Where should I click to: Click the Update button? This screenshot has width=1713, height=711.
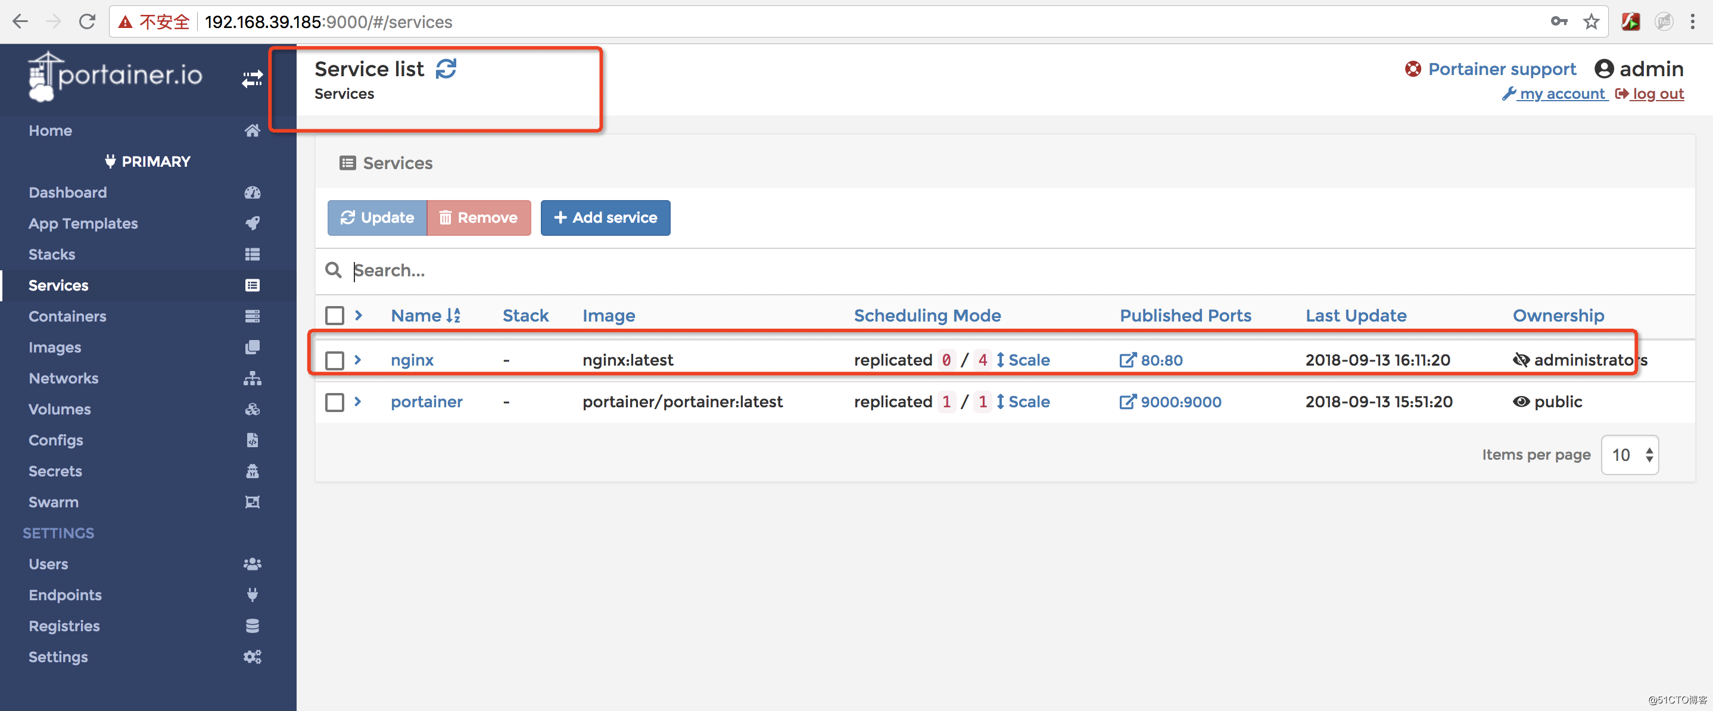pos(377,217)
